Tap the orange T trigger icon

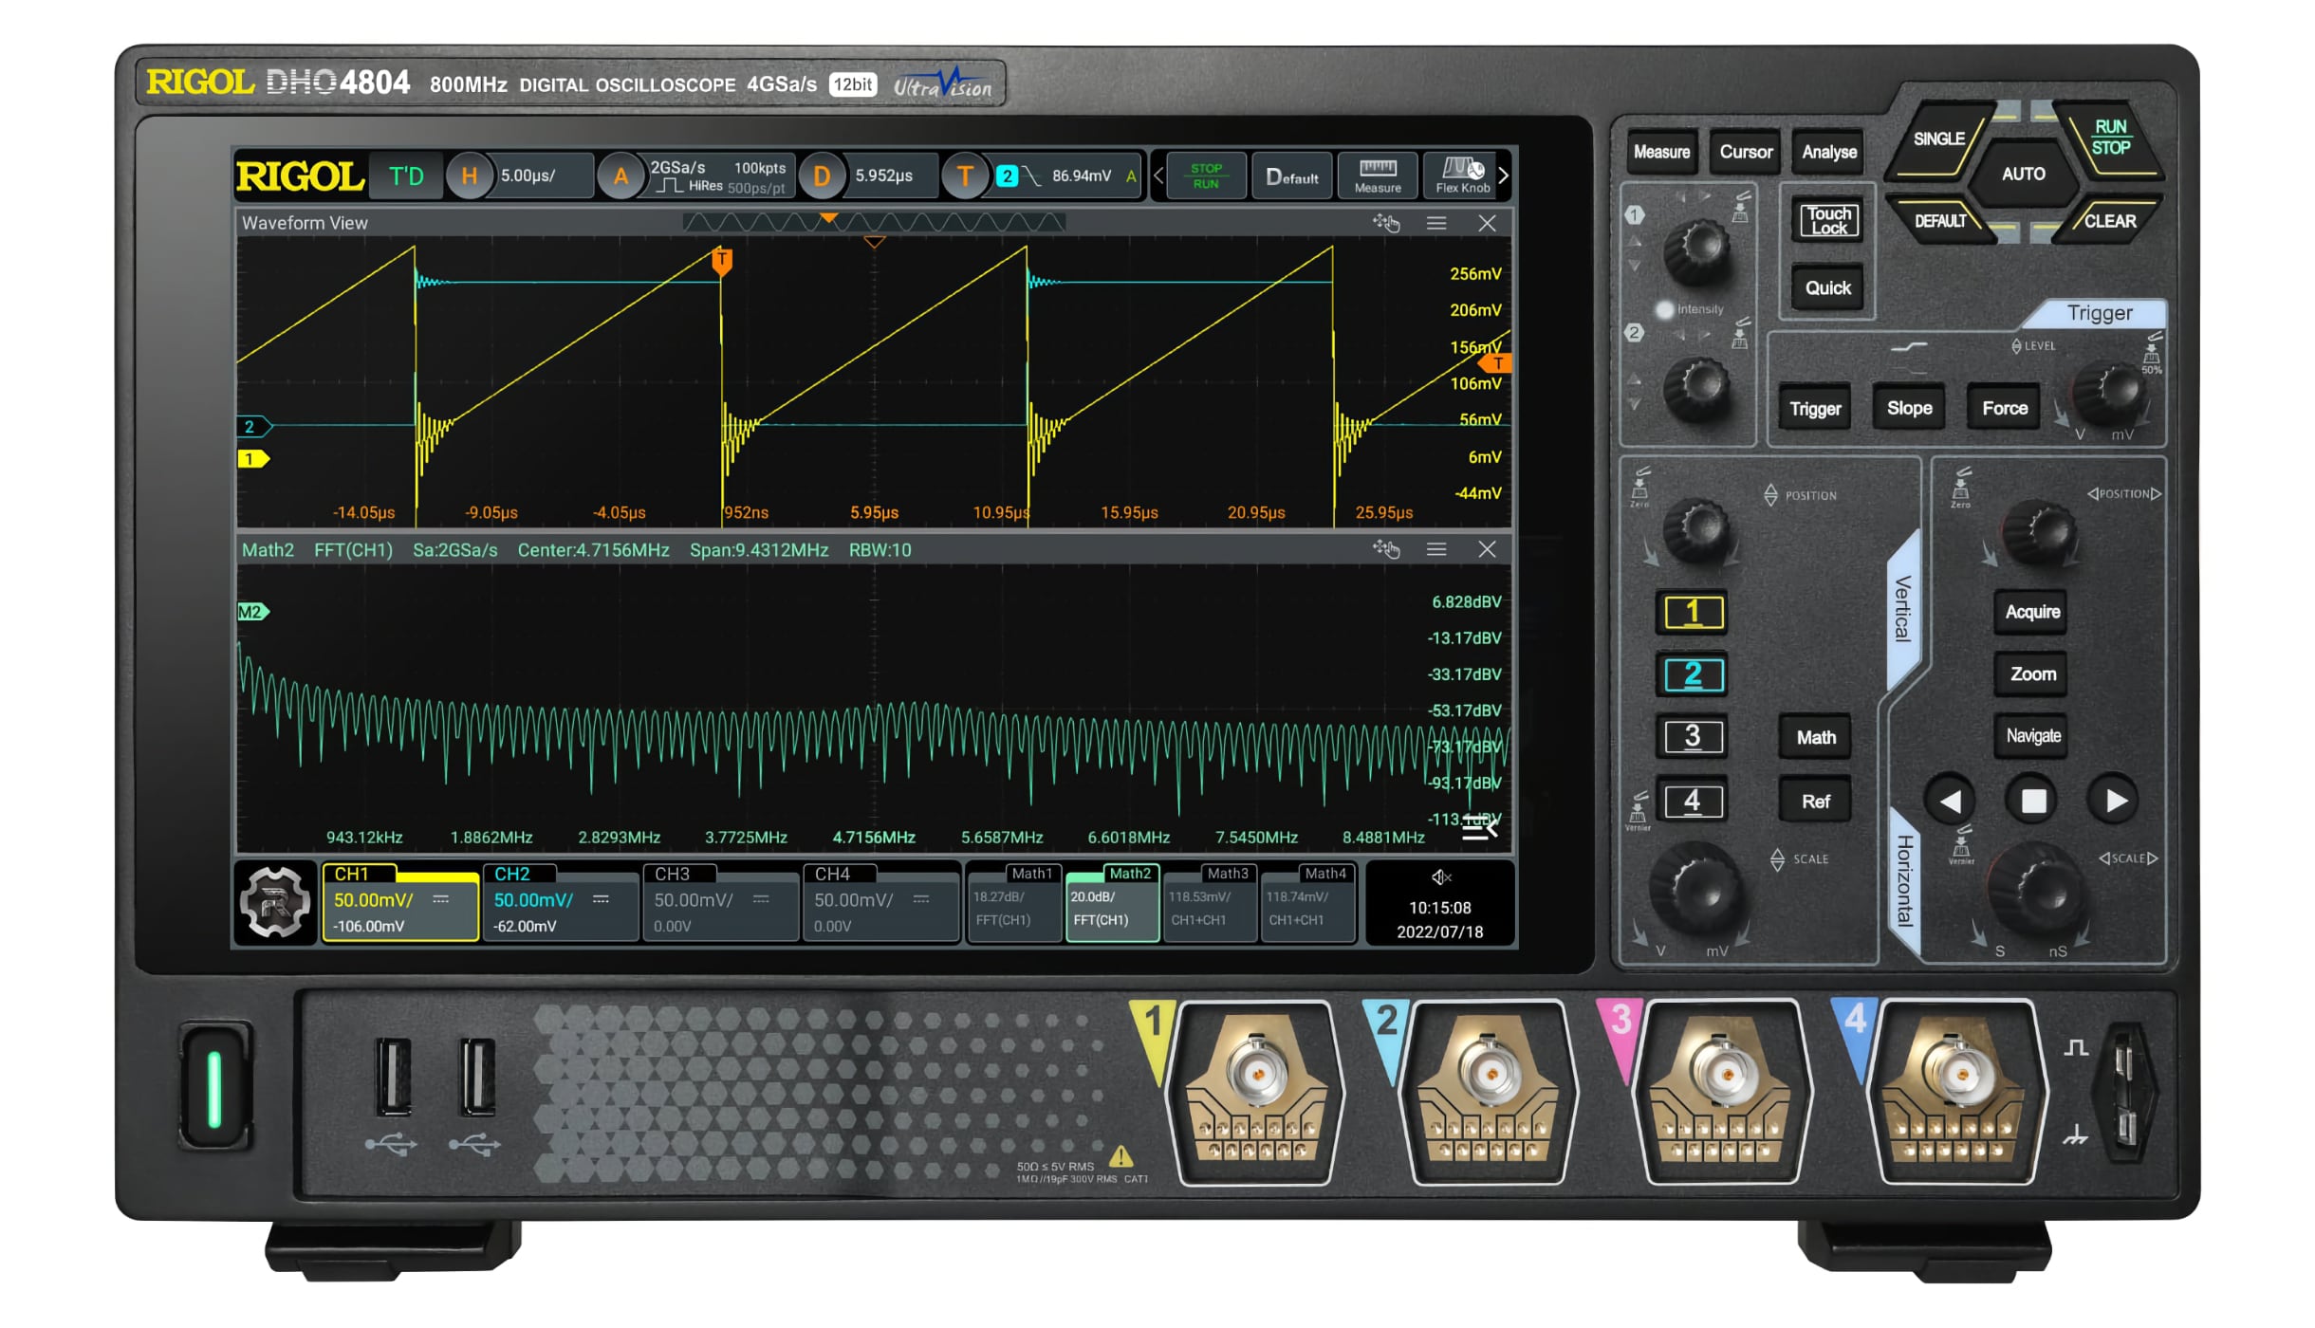point(965,176)
